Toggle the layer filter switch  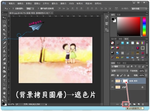(147, 66)
